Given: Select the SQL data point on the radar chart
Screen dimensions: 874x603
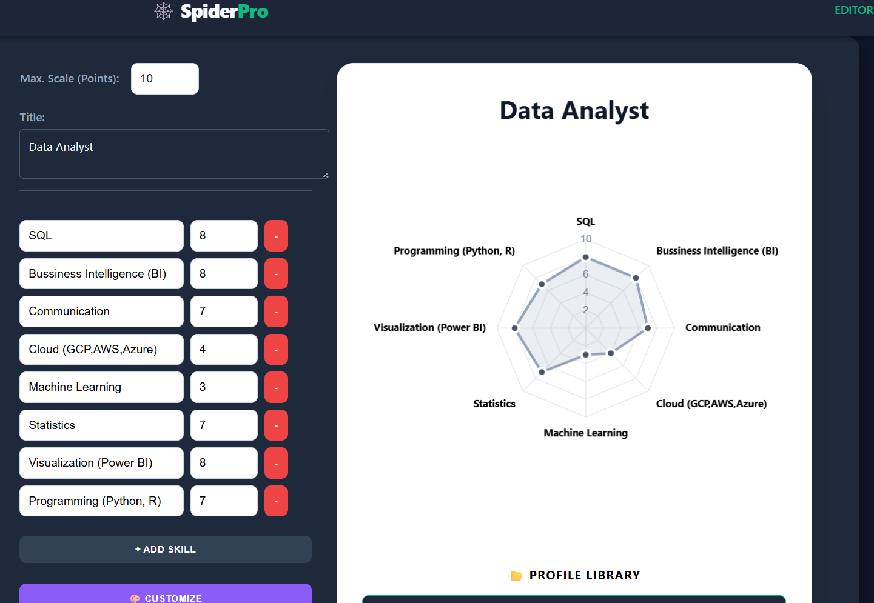Looking at the screenshot, I should (587, 257).
